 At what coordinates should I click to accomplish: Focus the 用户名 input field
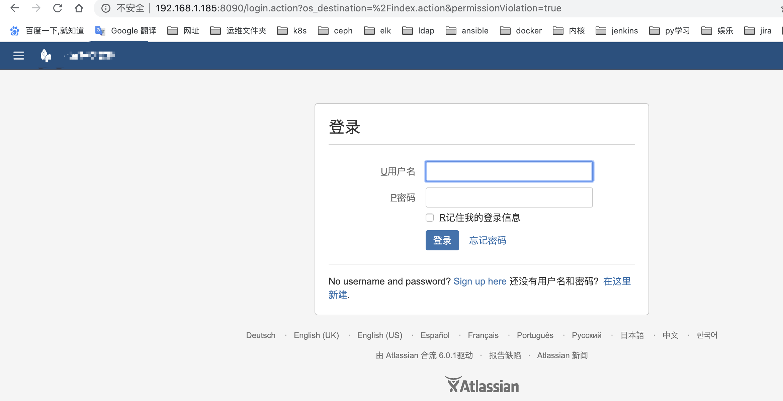pyautogui.click(x=509, y=171)
